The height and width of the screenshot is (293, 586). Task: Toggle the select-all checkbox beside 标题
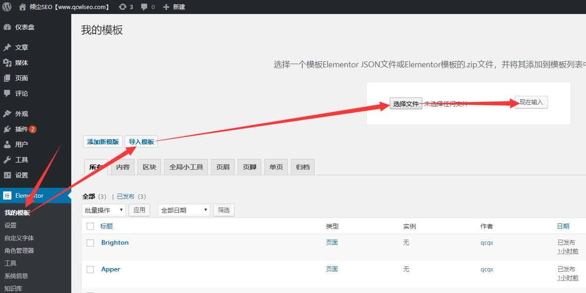pos(90,226)
